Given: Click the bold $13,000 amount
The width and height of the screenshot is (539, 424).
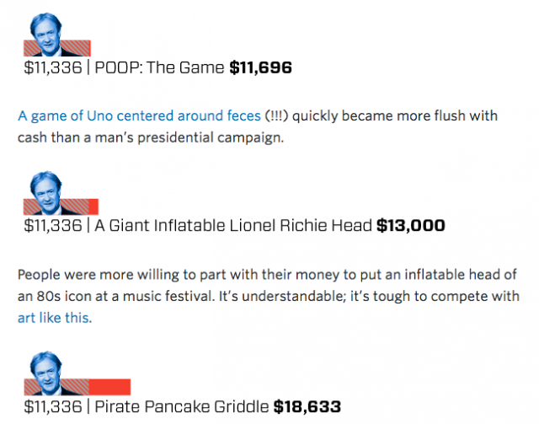Looking at the screenshot, I should [411, 226].
